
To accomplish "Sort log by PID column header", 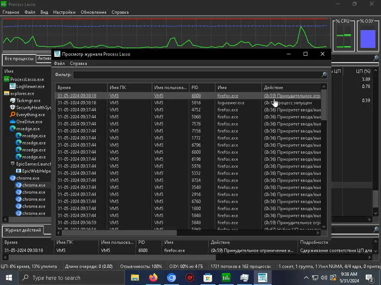I will 202,88.
